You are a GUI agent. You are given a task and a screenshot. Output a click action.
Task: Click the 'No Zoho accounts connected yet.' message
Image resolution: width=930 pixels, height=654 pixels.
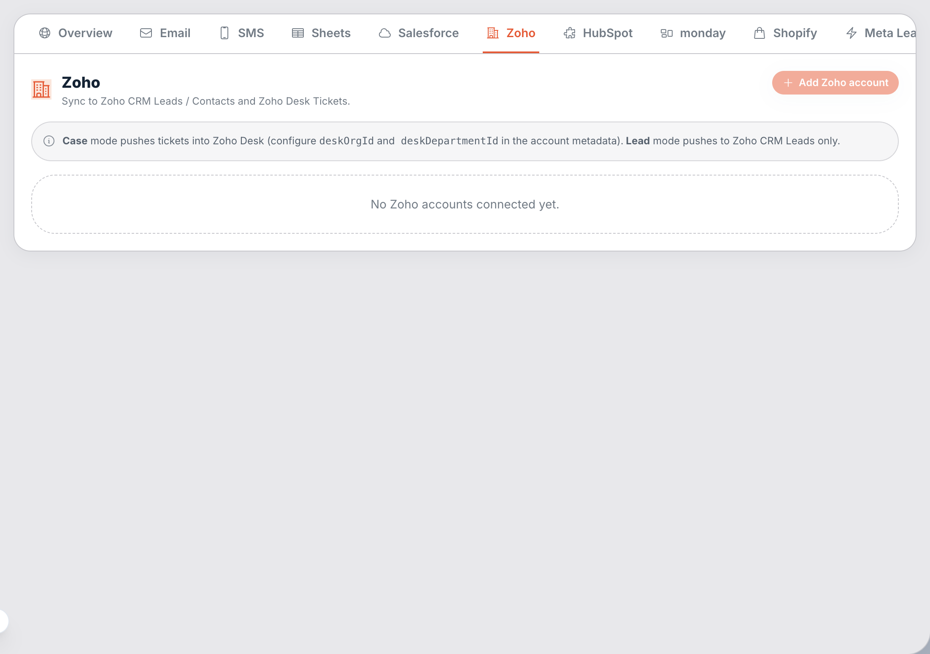coord(465,204)
